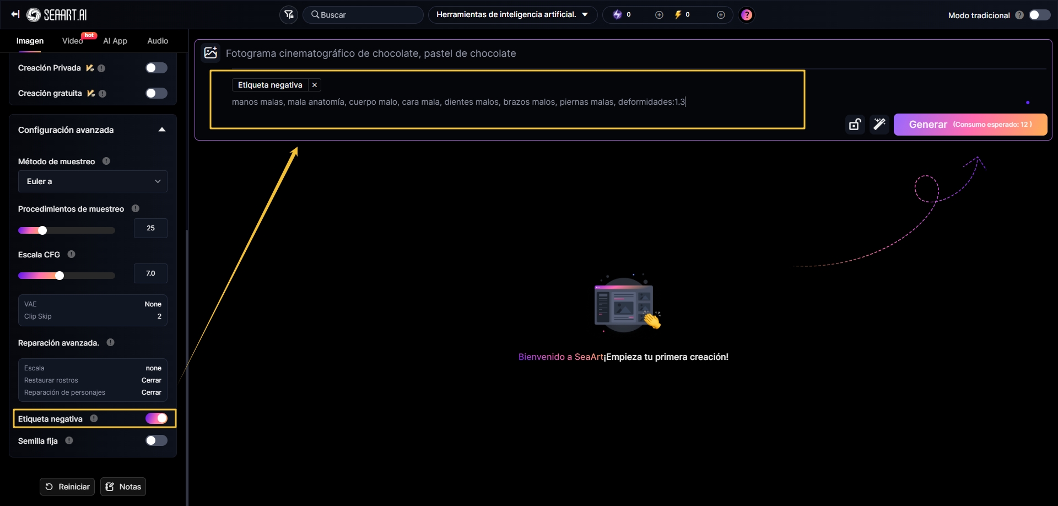The image size is (1058, 506).
Task: Click the magic wand prompt enhancer icon
Action: pos(879,125)
